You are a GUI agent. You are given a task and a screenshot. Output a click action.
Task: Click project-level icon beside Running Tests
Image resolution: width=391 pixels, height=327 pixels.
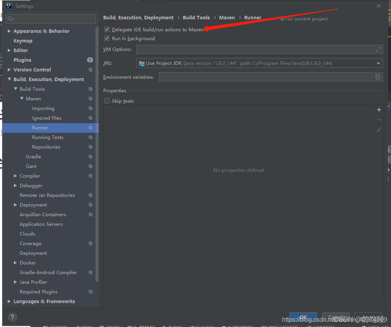click(90, 137)
